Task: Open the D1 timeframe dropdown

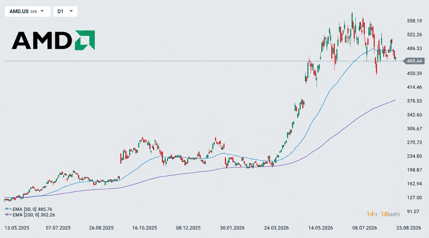Action: 65,11
